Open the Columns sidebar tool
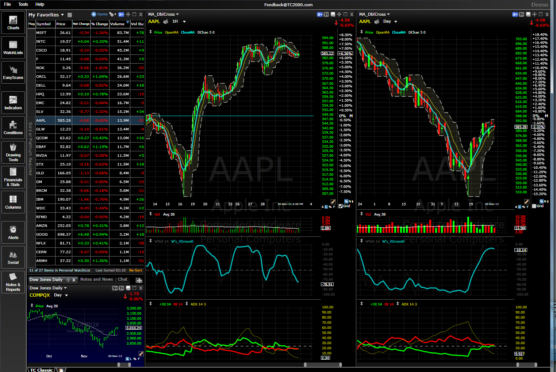Viewport: 556px width, 372px height. [13, 202]
